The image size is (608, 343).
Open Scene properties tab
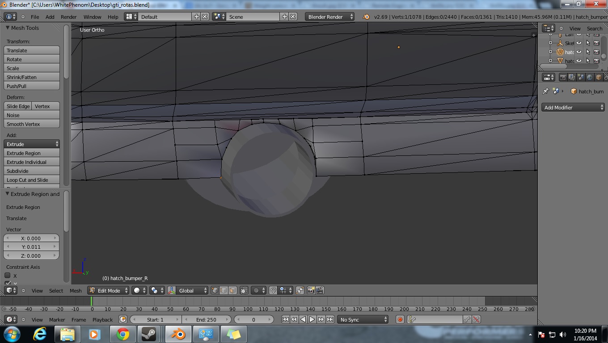tap(581, 77)
